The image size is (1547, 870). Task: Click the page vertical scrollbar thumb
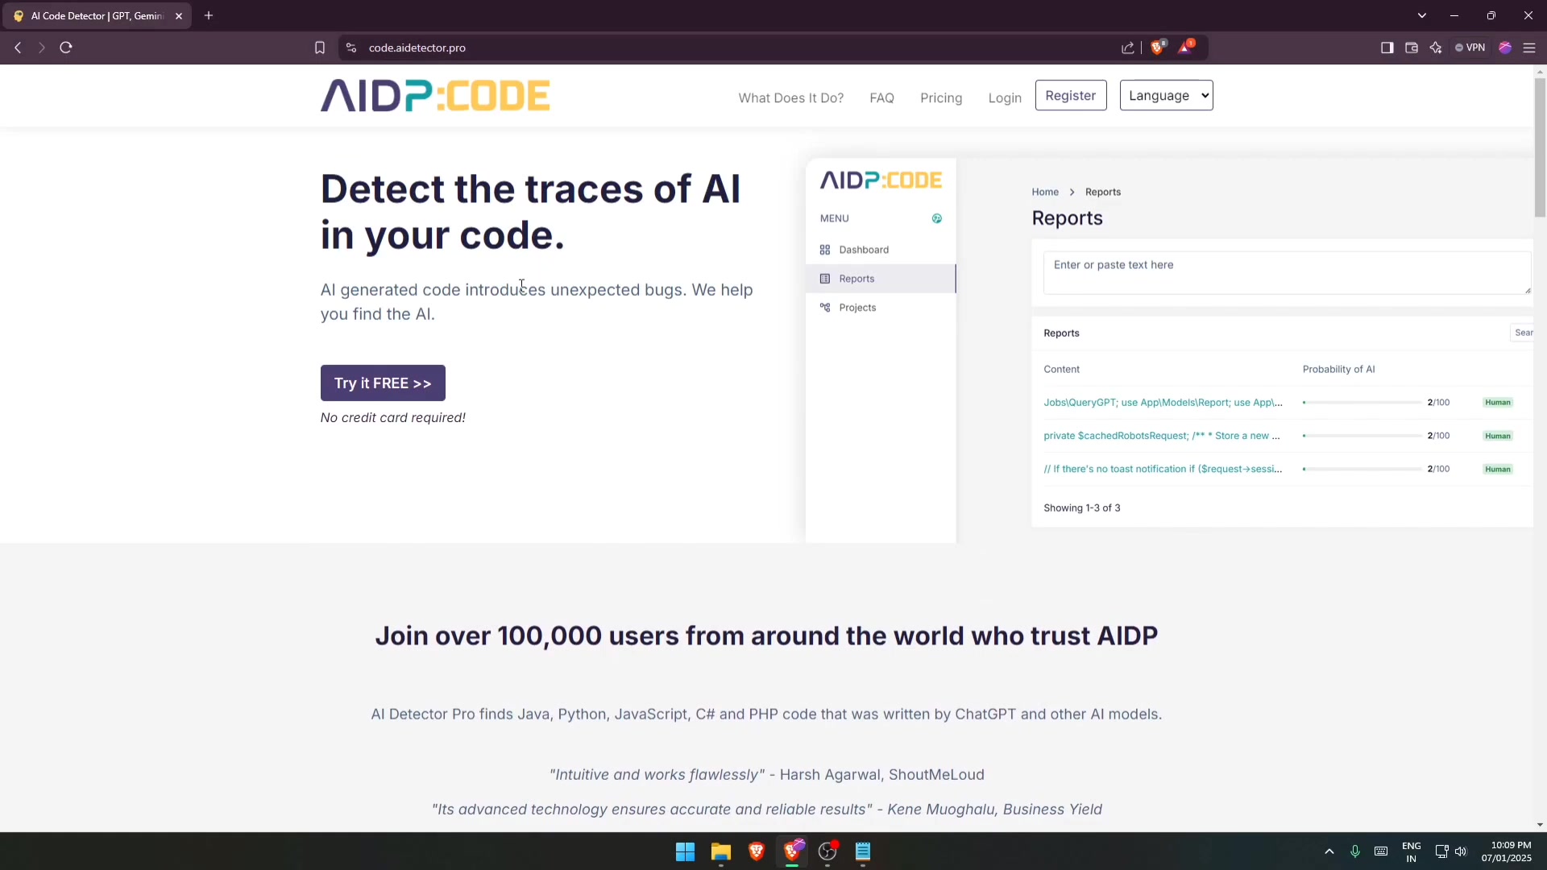(x=1540, y=147)
